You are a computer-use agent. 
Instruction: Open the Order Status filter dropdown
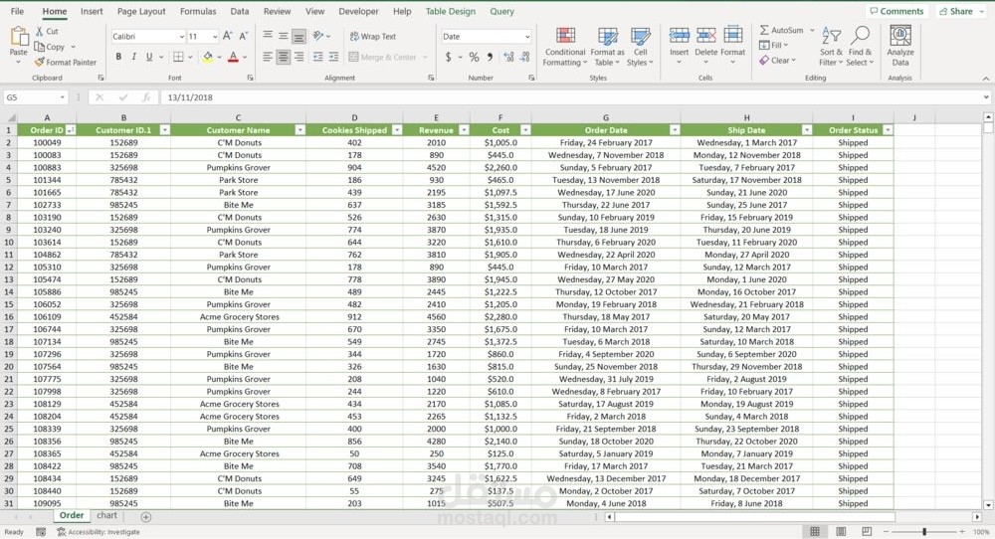tap(888, 130)
